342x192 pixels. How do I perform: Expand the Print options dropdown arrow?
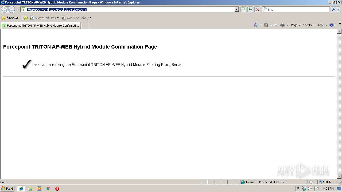tap(287, 25)
